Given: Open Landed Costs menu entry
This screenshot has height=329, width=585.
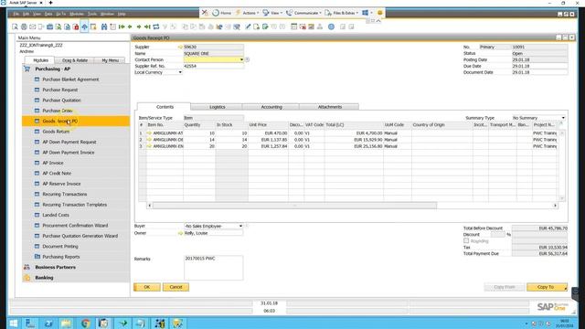Looking at the screenshot, I should pos(56,216).
